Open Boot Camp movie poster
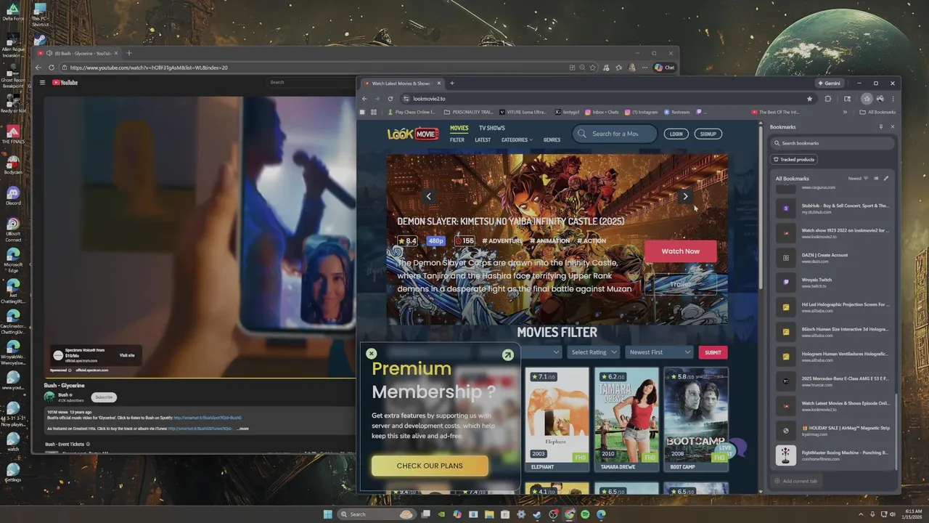 [696, 414]
